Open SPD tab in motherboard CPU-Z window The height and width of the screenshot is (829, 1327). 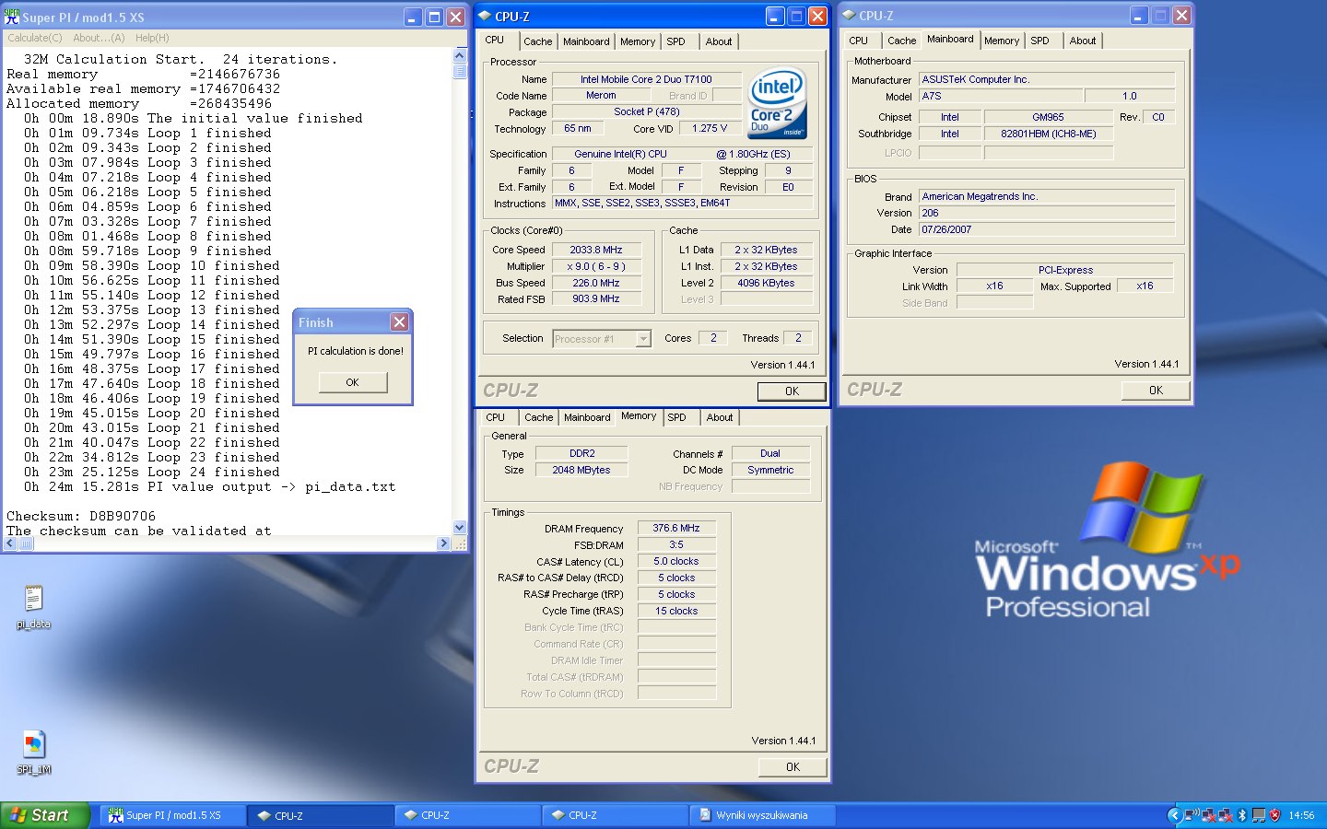(x=1039, y=41)
